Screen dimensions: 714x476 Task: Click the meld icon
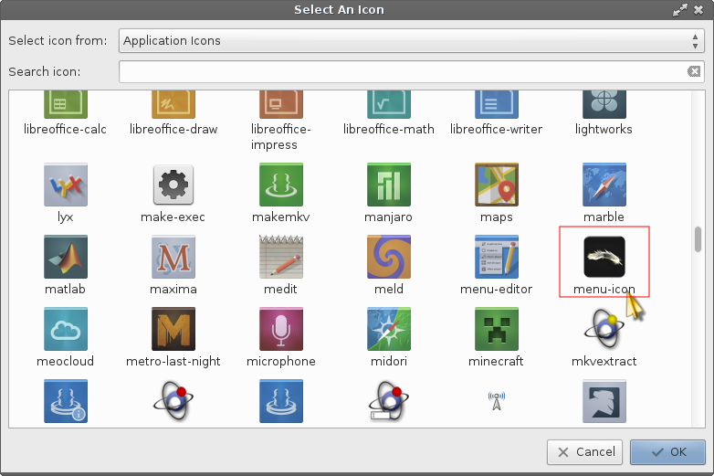(389, 257)
